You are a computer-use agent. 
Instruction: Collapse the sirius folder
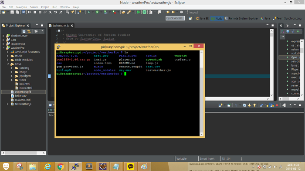[x=7, y=64]
